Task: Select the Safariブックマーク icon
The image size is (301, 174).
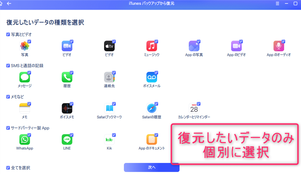Action: click(x=109, y=108)
